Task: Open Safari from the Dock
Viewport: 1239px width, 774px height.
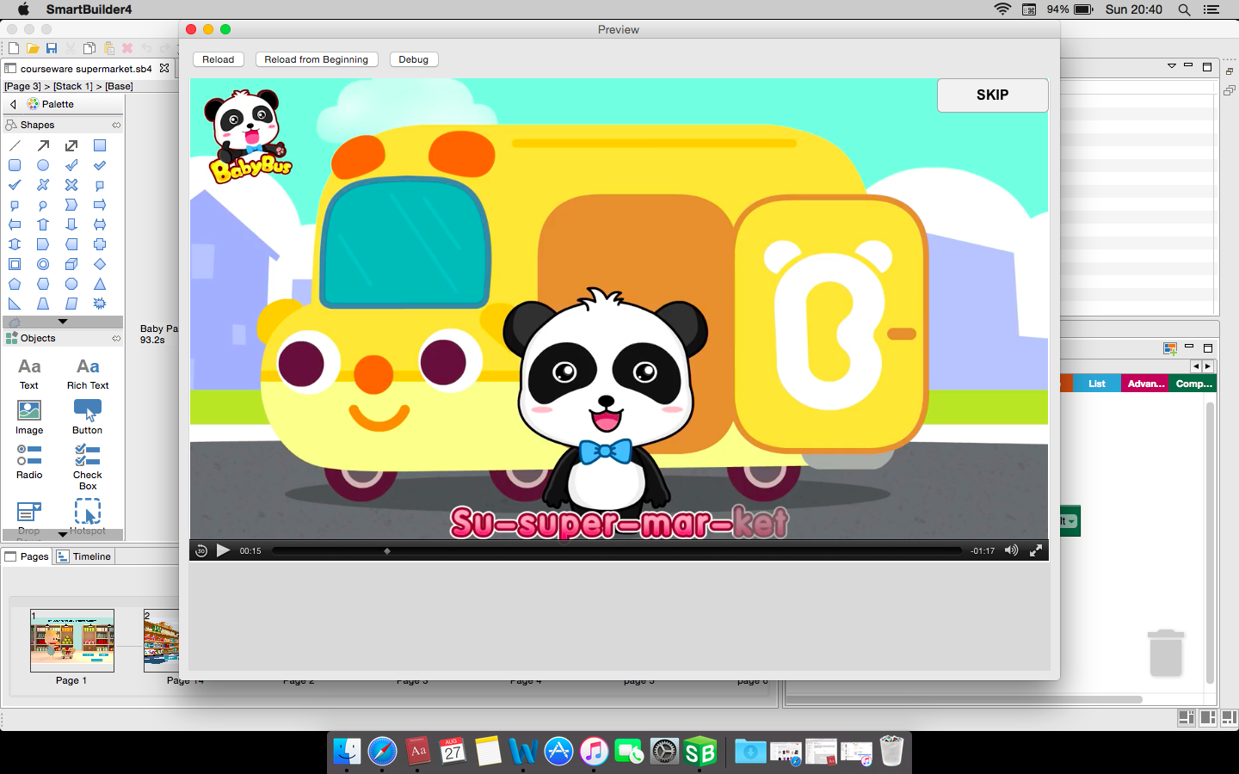Action: click(383, 752)
